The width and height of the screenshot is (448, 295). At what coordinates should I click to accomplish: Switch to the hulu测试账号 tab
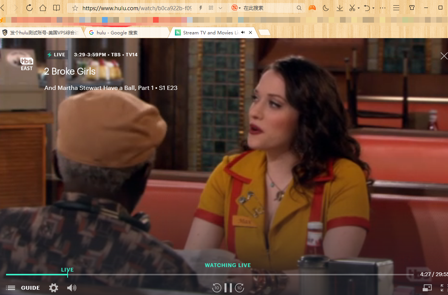click(42, 32)
